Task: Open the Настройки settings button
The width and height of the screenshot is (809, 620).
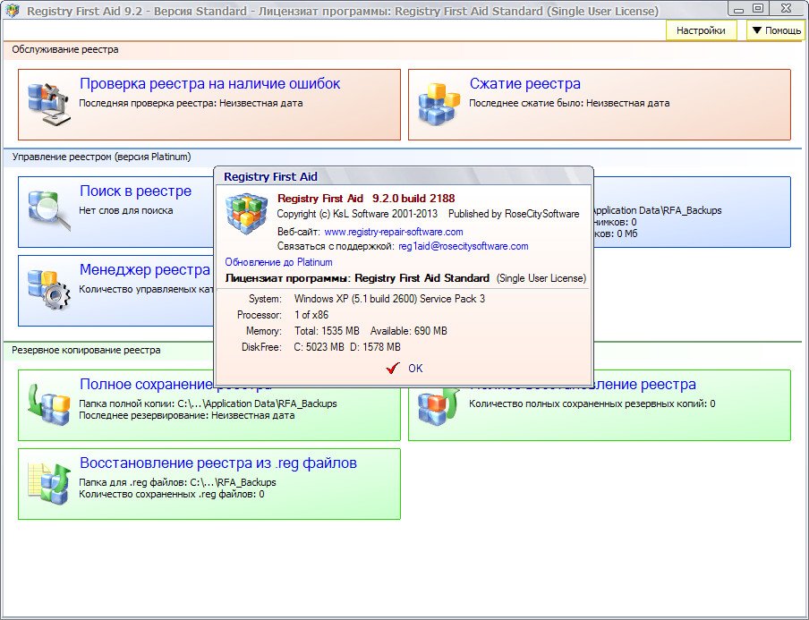Action: pyautogui.click(x=701, y=30)
